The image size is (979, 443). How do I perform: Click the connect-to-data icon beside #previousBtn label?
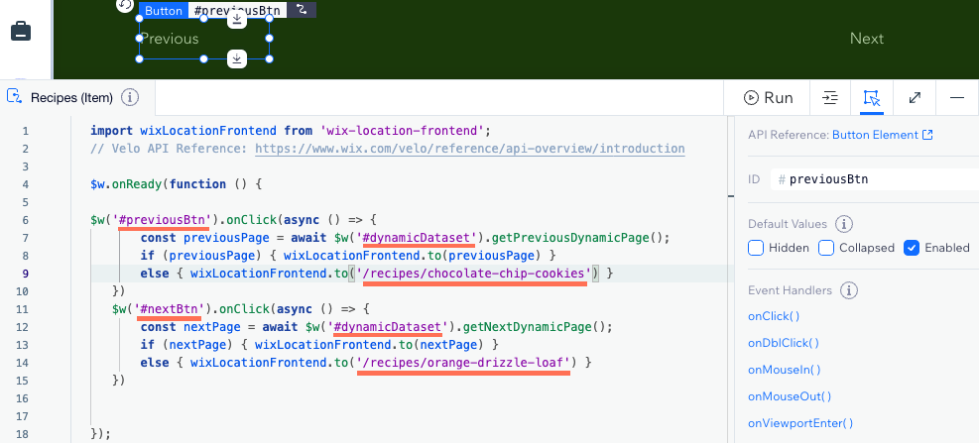(x=302, y=10)
